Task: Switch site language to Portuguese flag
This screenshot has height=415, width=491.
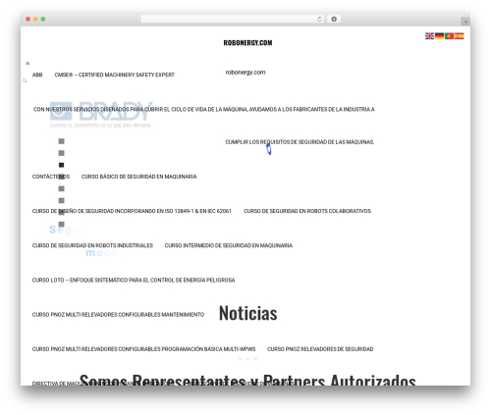Action: (449, 36)
